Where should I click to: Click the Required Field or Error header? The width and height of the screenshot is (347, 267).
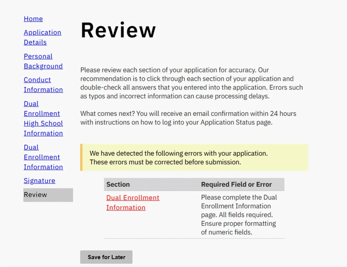(236, 184)
